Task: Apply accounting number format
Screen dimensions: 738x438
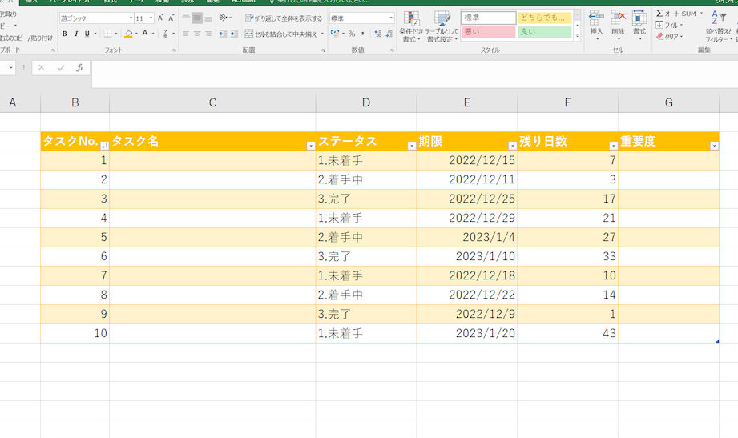Action: coord(335,34)
